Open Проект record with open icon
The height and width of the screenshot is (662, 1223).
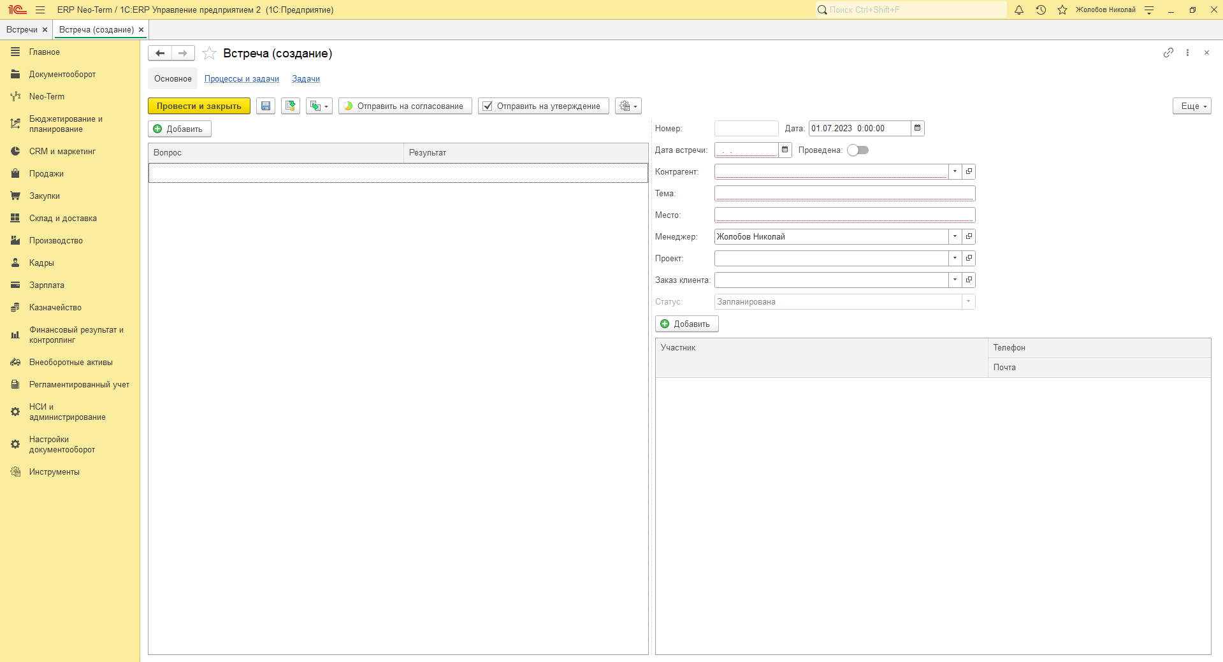point(969,258)
